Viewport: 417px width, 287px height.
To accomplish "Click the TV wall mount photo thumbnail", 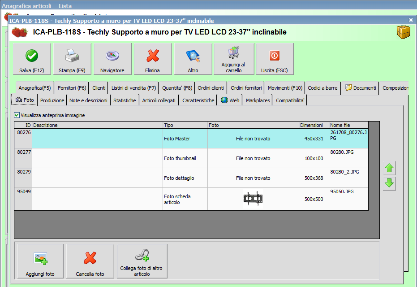I will coord(253,199).
